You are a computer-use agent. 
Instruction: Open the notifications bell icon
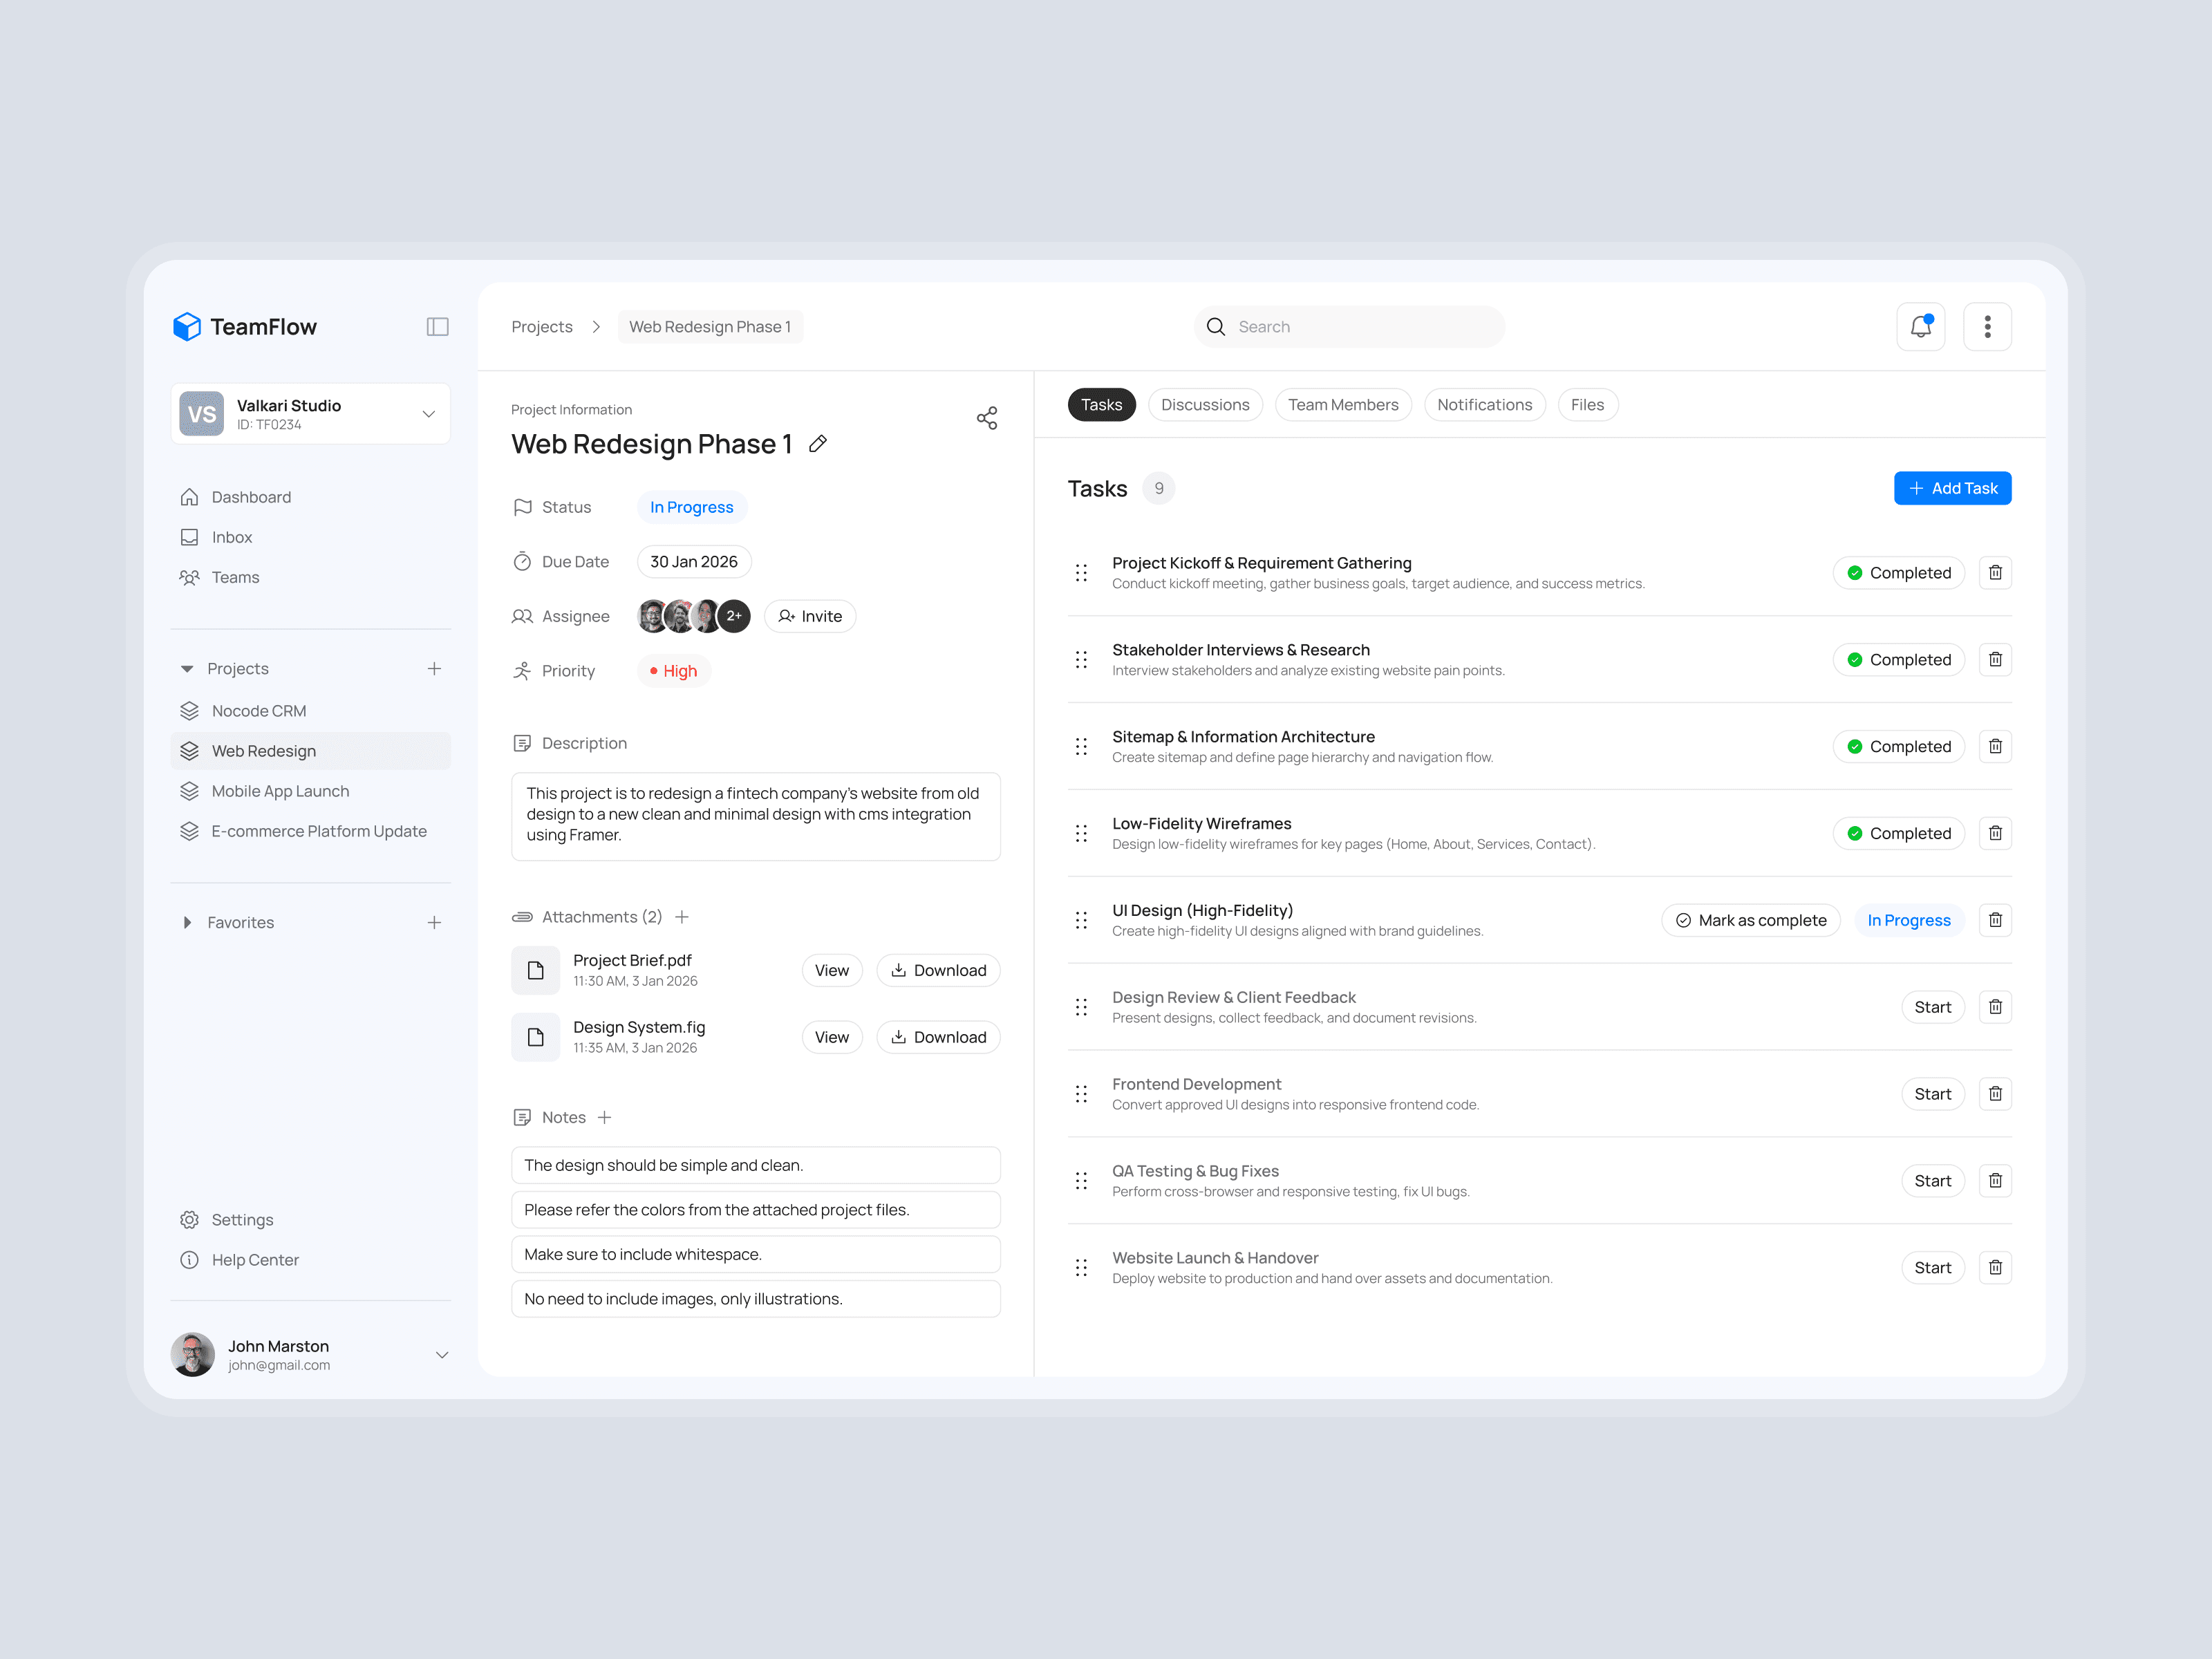pyautogui.click(x=1920, y=327)
